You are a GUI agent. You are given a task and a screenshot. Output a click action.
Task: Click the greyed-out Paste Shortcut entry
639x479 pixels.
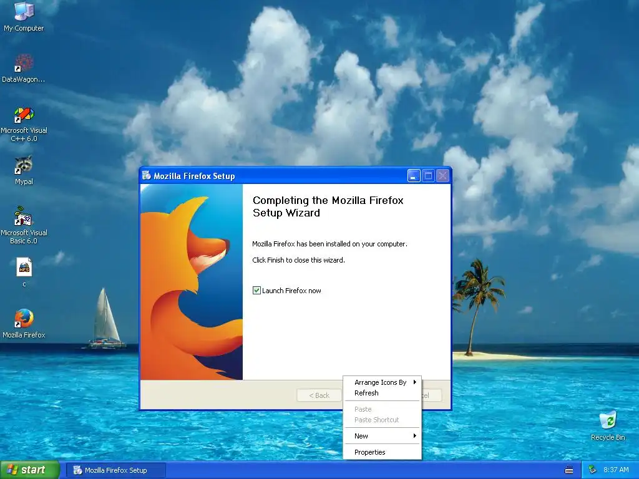383,420
